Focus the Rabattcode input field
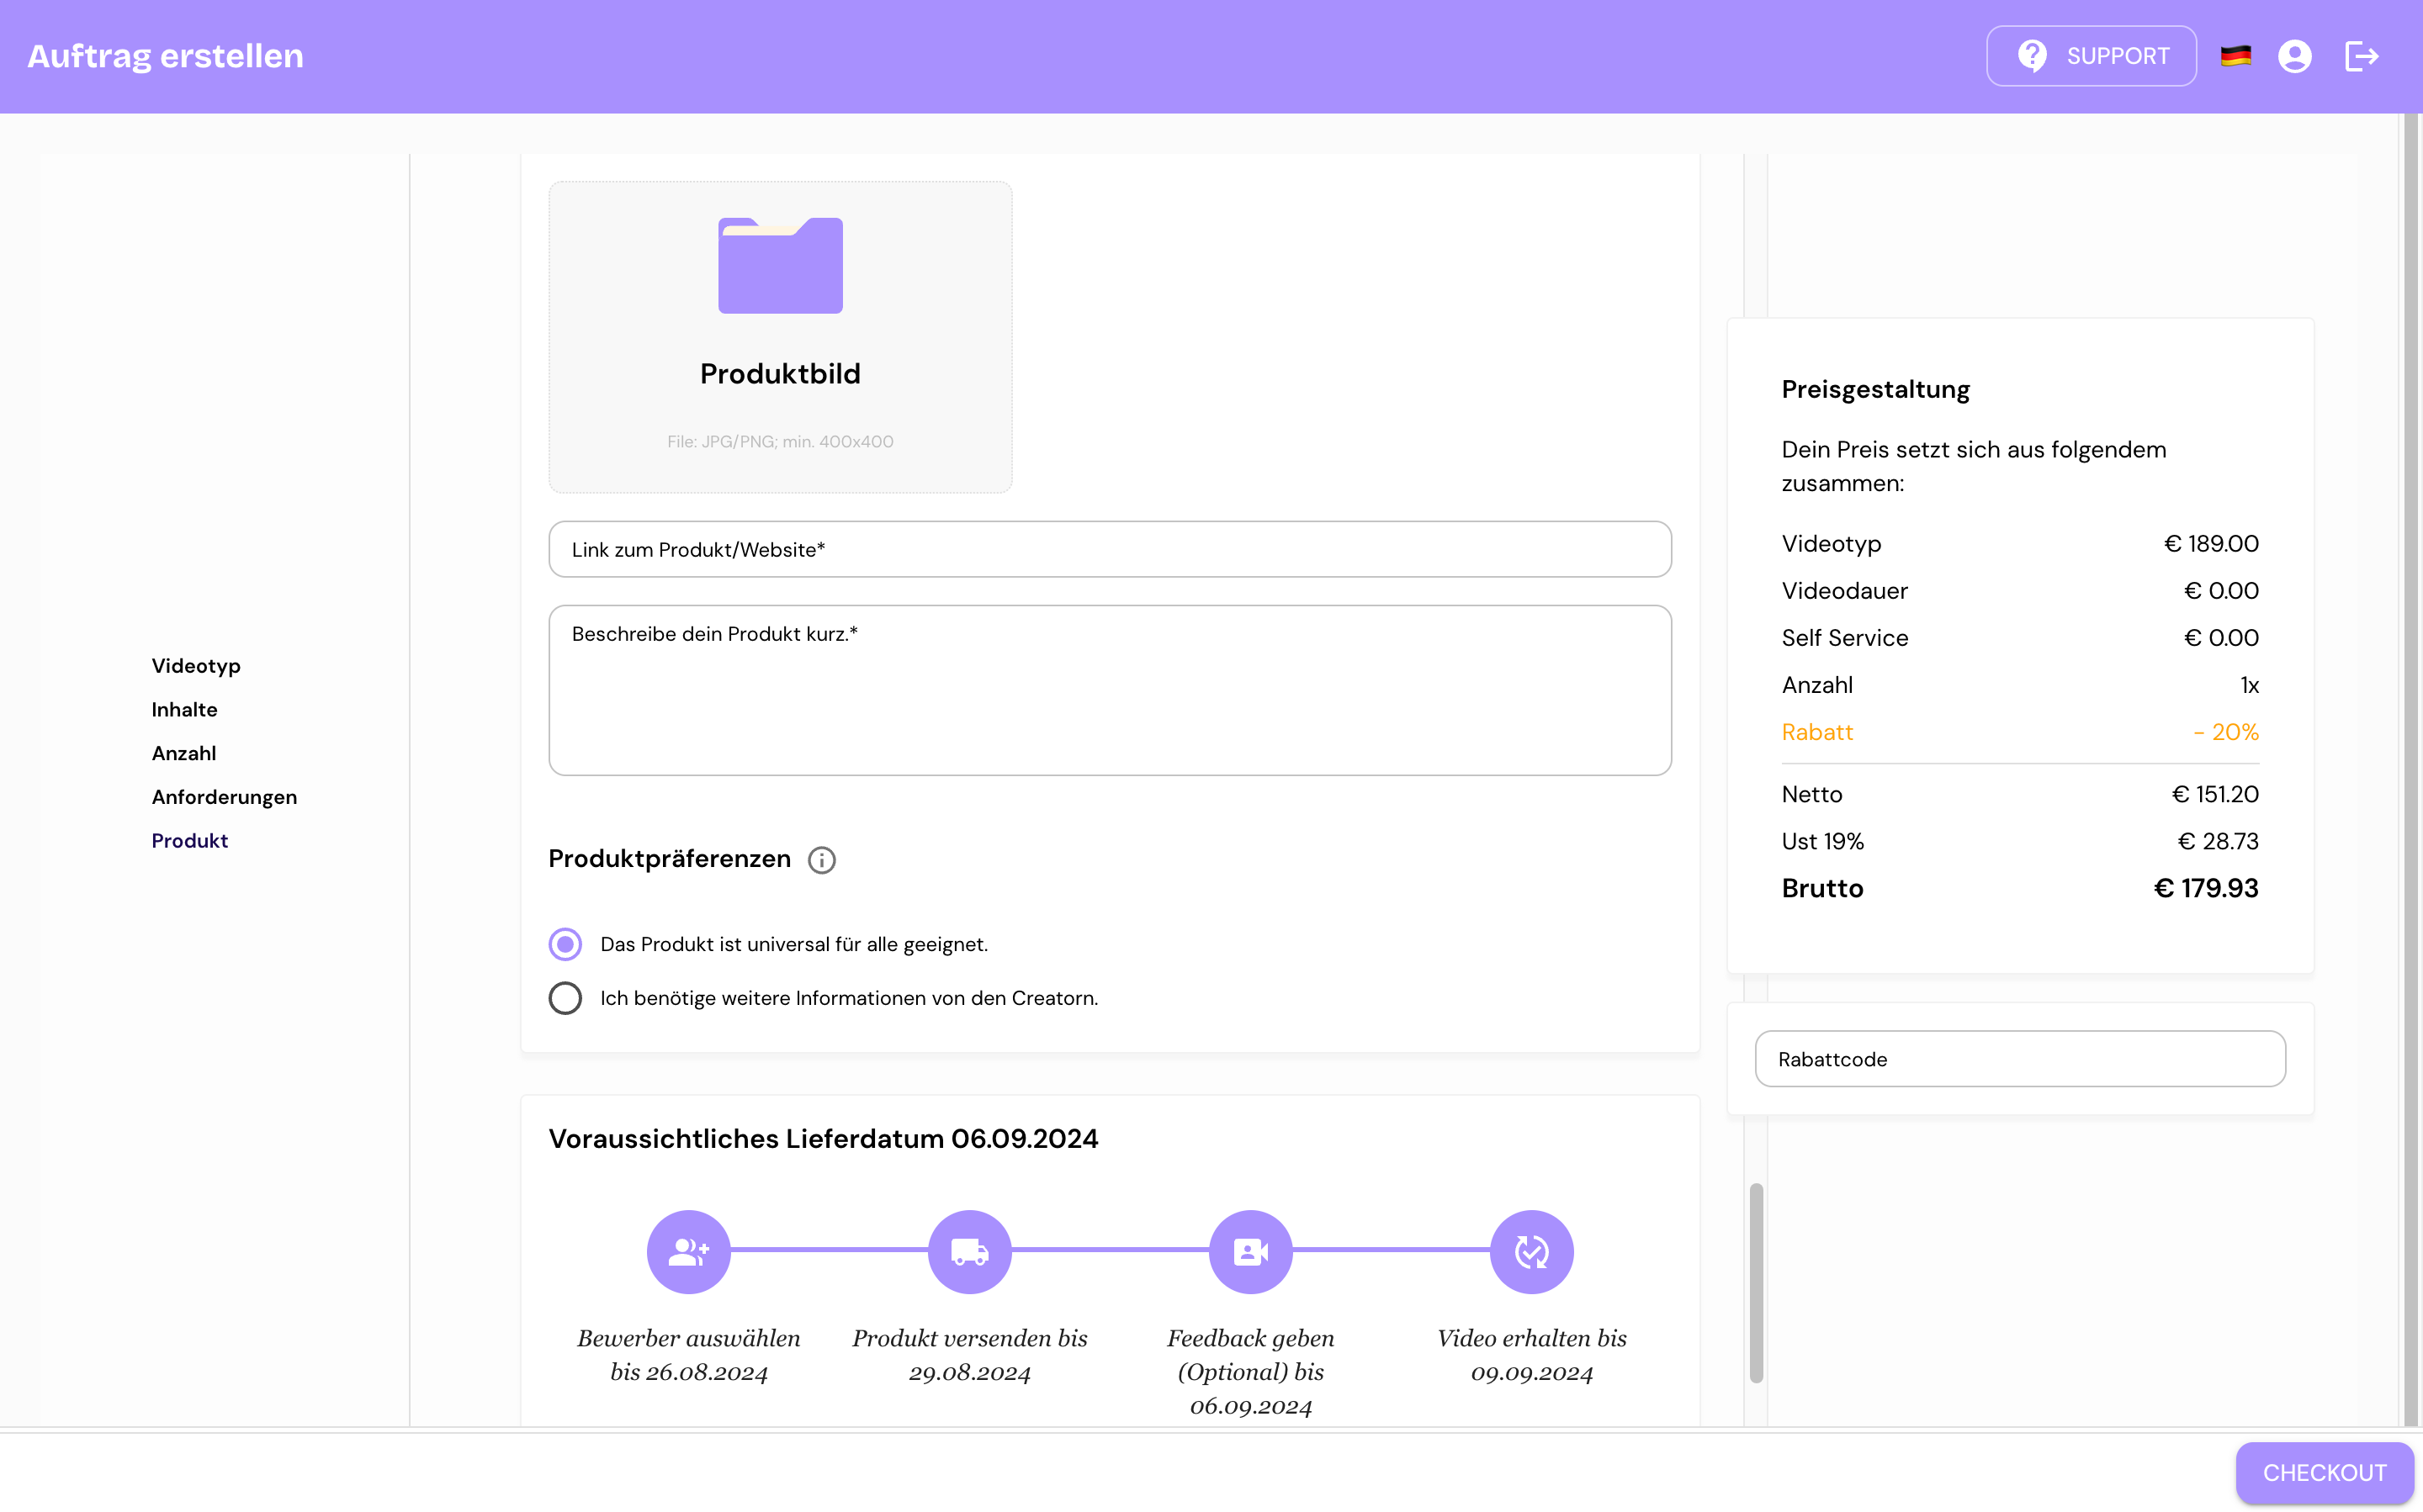The image size is (2423, 1512). (x=2020, y=1059)
